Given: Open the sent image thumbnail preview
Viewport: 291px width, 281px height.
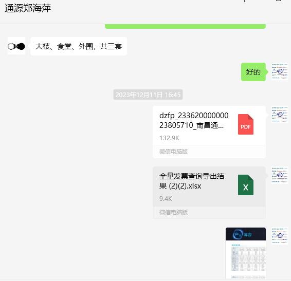Looking at the screenshot, I should [x=246, y=253].
